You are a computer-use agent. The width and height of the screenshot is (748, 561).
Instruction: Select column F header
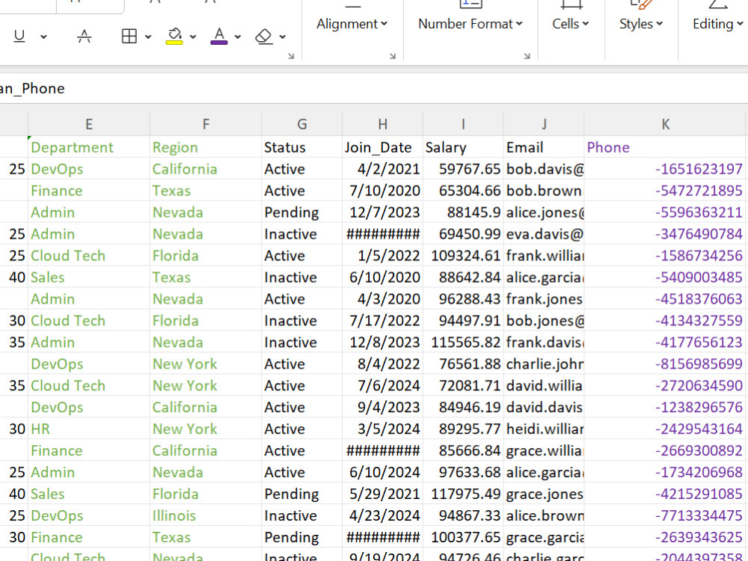(x=206, y=124)
